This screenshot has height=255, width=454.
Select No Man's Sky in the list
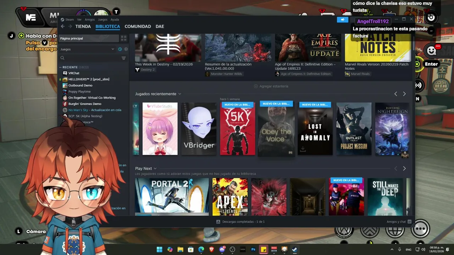pos(95,110)
